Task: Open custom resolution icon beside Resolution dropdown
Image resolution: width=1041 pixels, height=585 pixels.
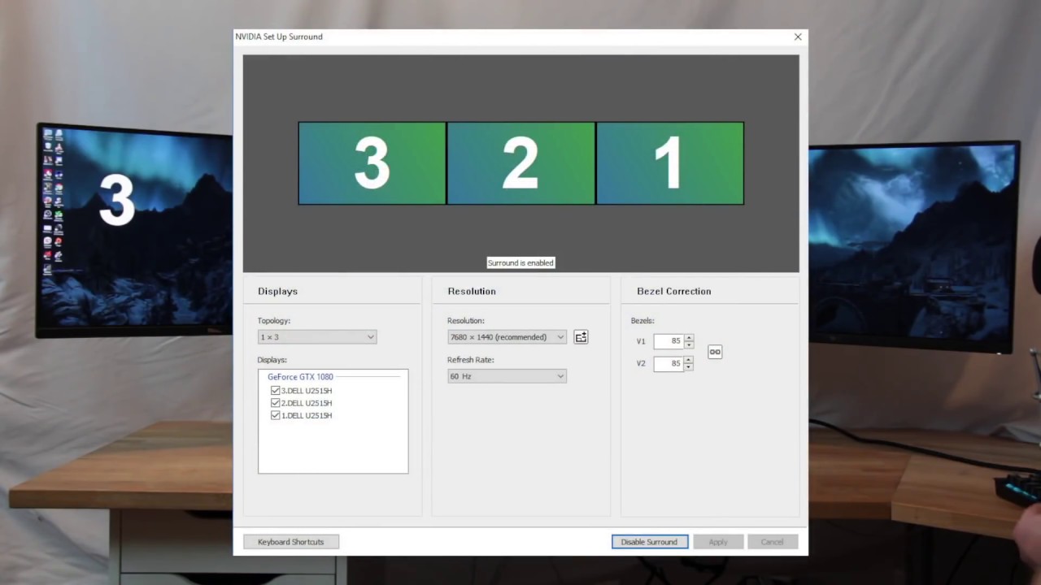Action: click(x=581, y=337)
